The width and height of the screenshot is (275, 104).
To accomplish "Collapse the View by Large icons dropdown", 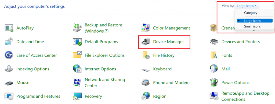I will 247,6.
